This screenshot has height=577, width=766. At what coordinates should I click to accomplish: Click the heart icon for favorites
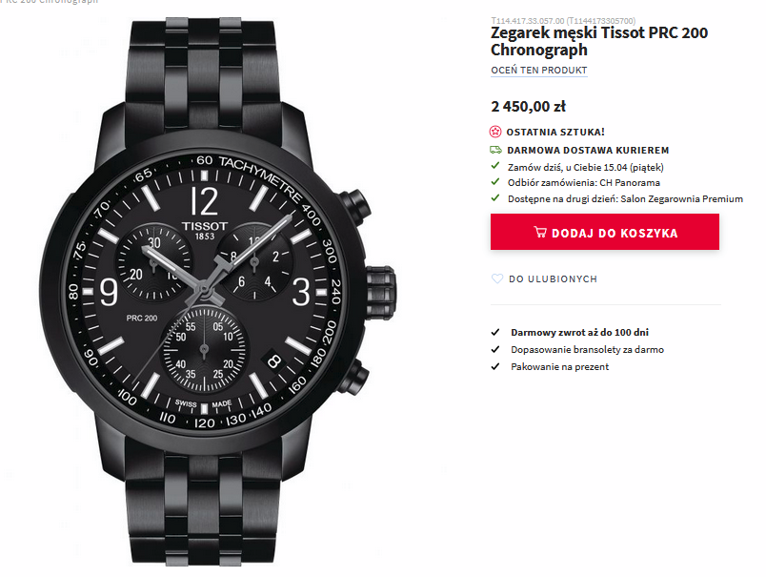click(496, 278)
